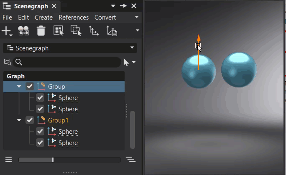Click the trash delete icon
This screenshot has height=175, width=286.
tap(41, 31)
